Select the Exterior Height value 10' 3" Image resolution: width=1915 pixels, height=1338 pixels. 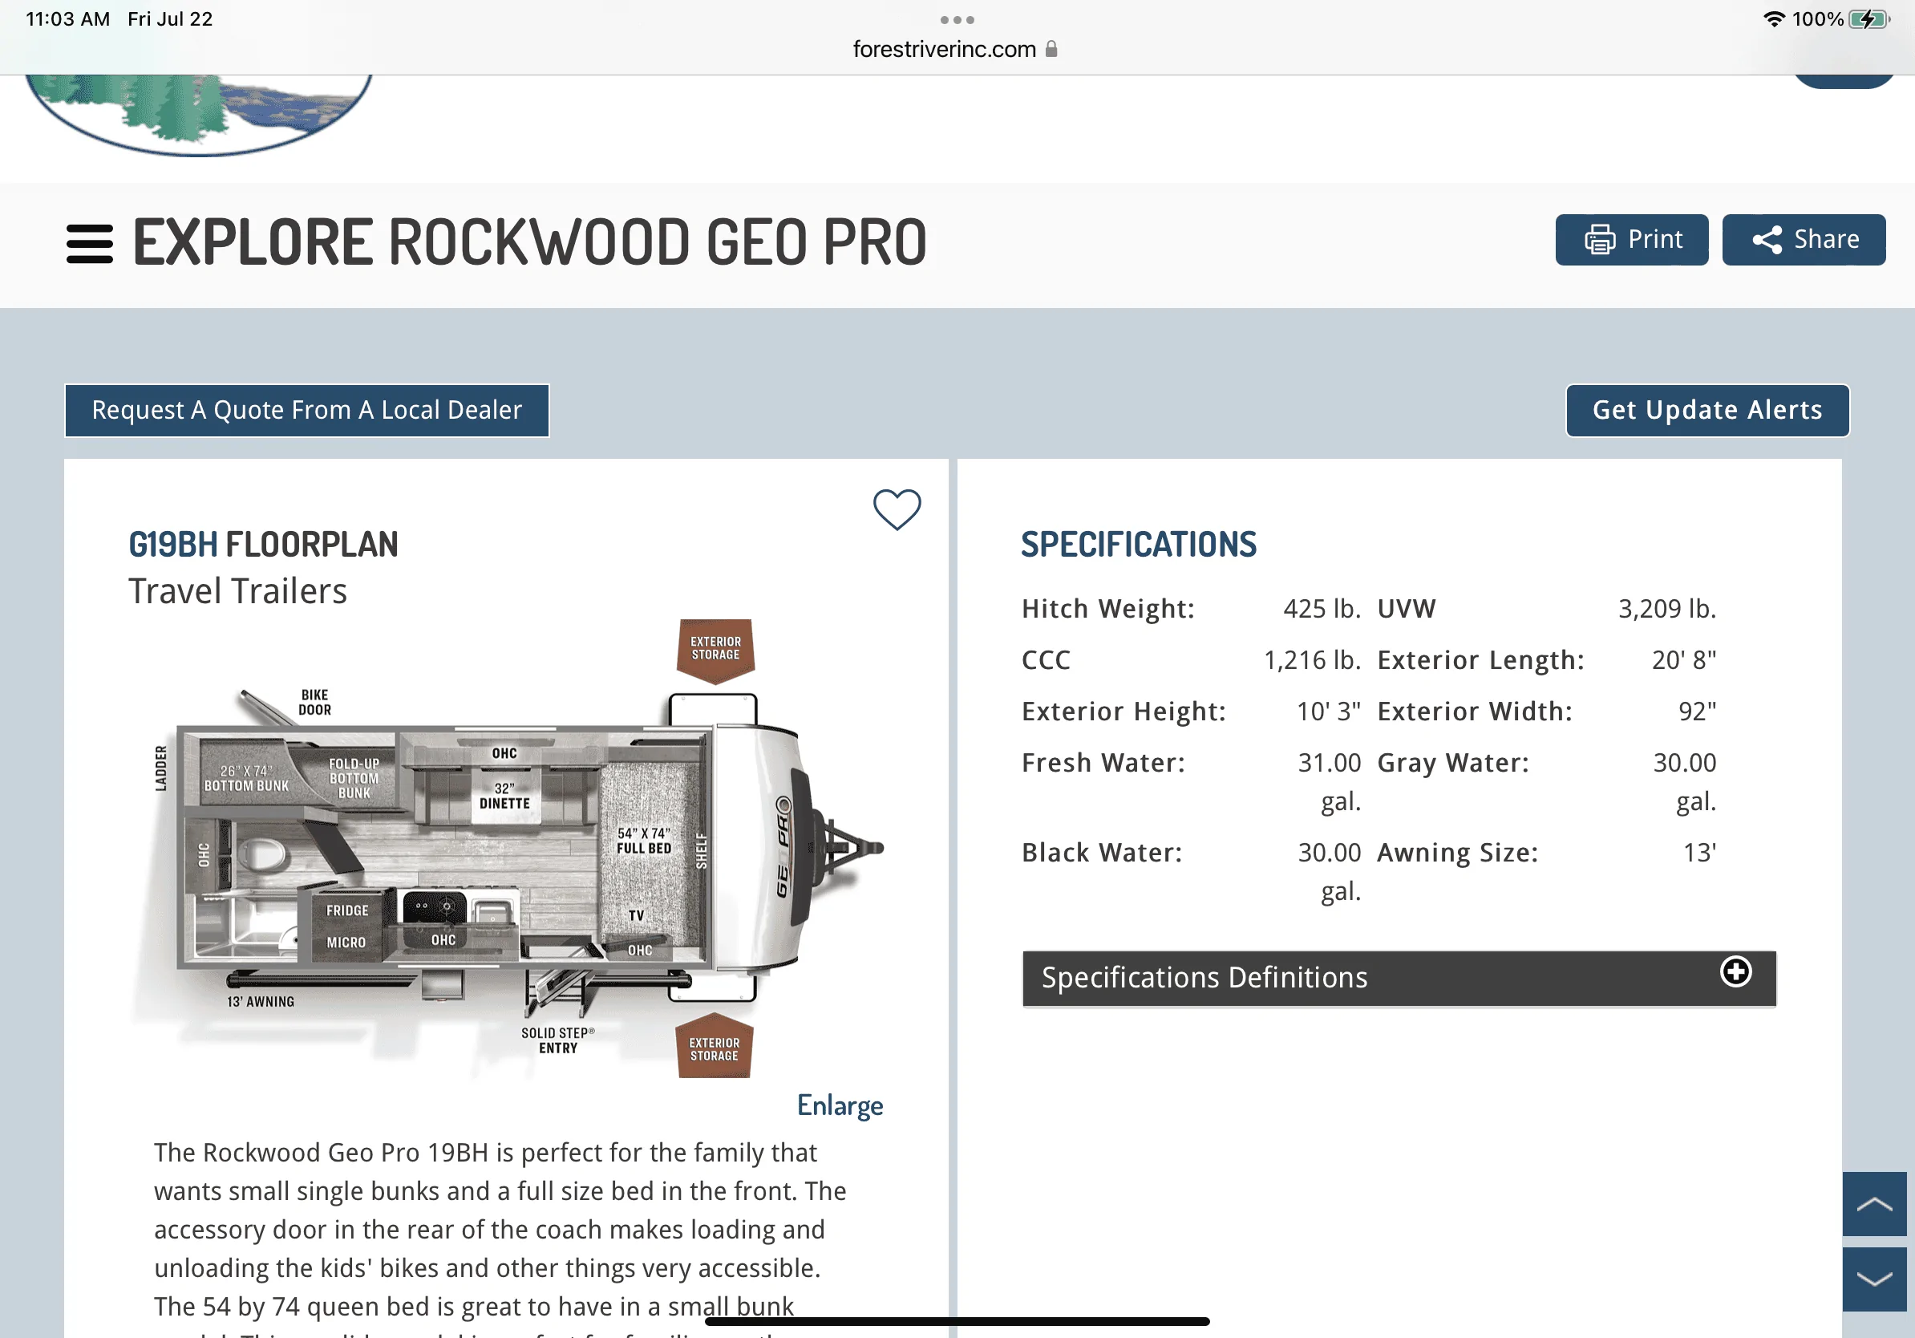[1328, 712]
